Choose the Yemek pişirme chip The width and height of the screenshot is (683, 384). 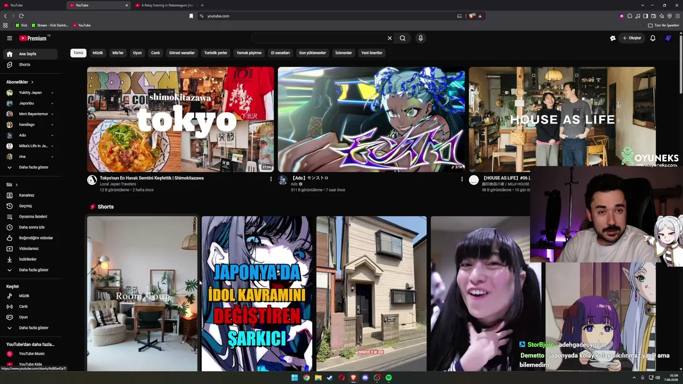tap(249, 53)
